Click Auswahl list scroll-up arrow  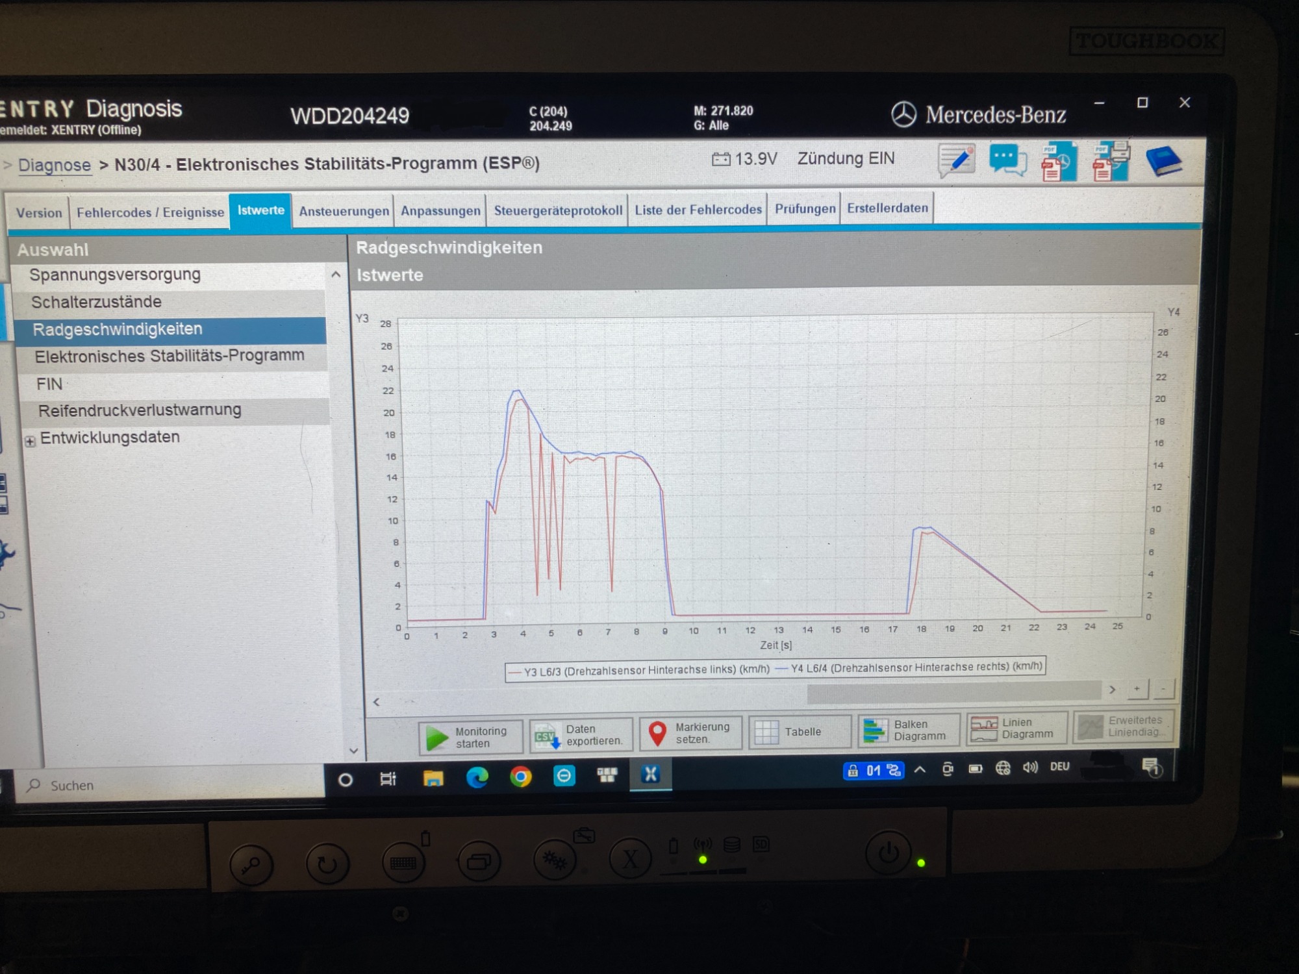tap(336, 275)
